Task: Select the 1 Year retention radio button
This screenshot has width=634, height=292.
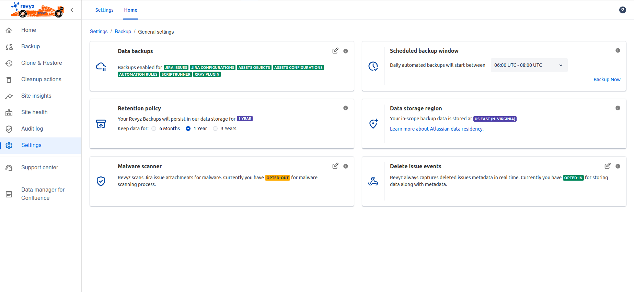Action: pyautogui.click(x=188, y=129)
